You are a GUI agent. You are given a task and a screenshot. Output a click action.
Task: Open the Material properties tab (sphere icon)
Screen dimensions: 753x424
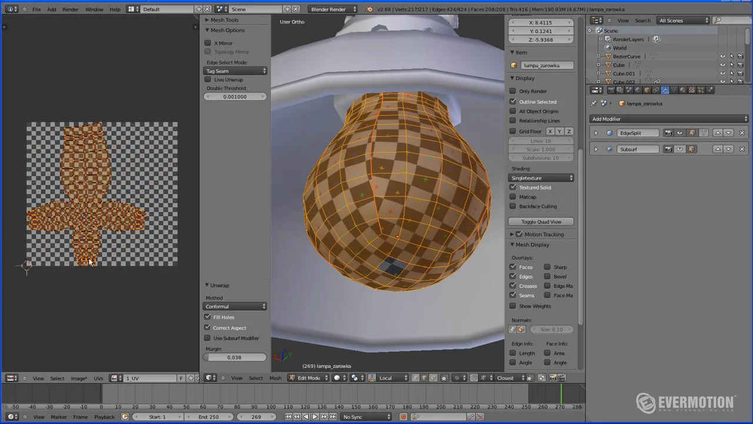(x=683, y=90)
